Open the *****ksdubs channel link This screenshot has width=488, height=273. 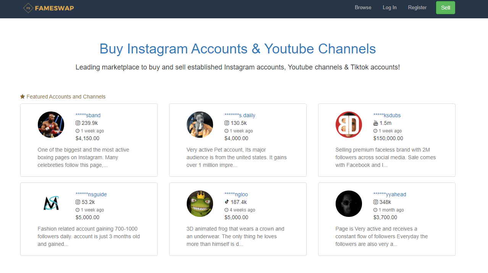387,115
